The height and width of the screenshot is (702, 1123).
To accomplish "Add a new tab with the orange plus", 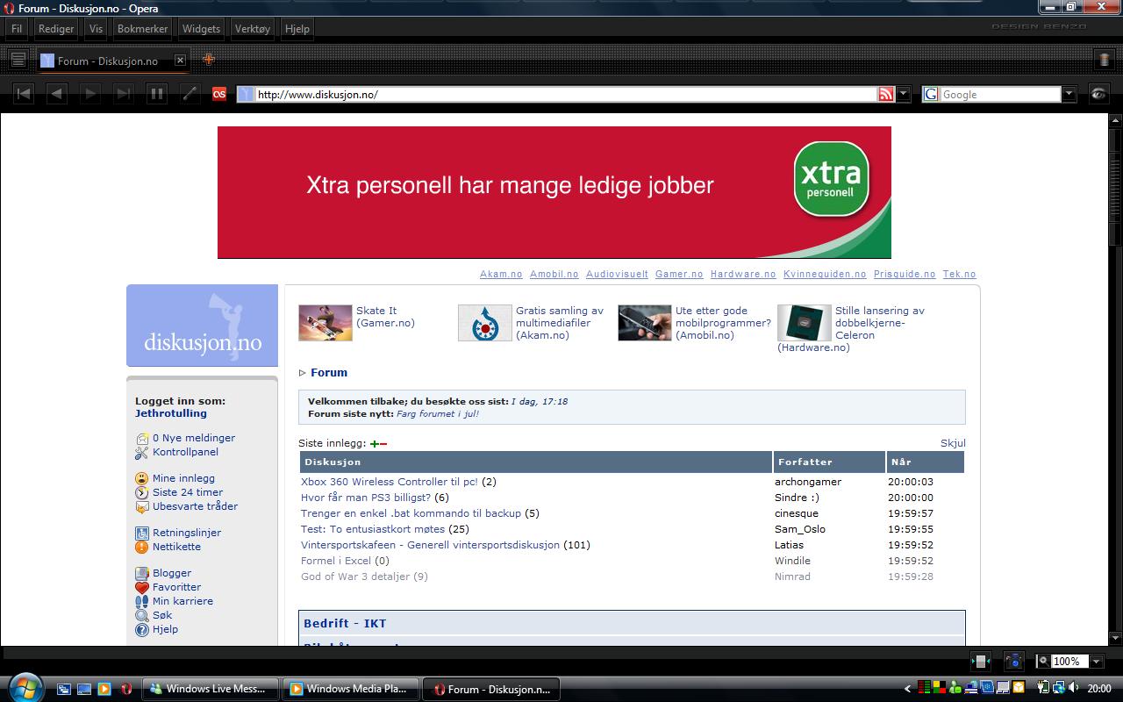I will tap(208, 60).
